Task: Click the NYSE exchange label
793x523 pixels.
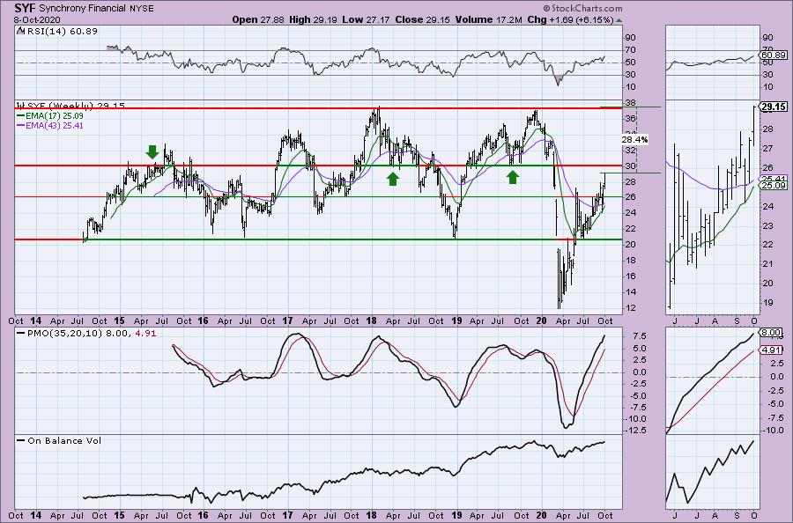Action: pos(142,9)
